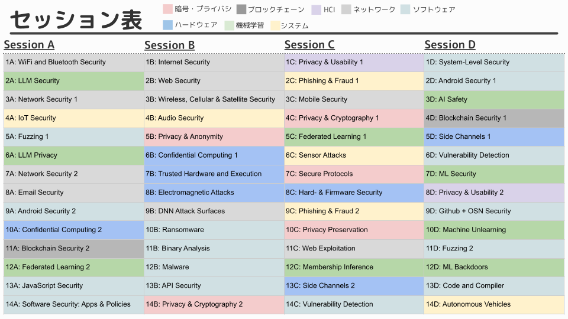Select the 10B: Ransomware cell
The width and height of the screenshot is (568, 319).
pyautogui.click(x=214, y=230)
